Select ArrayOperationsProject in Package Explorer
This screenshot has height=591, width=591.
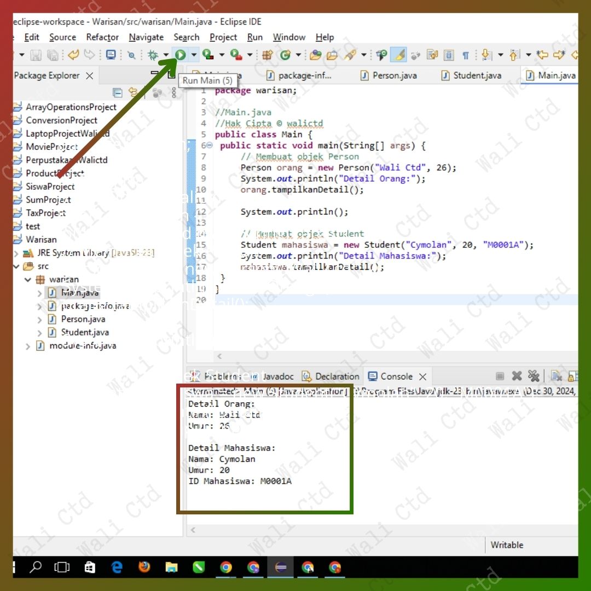tap(71, 107)
